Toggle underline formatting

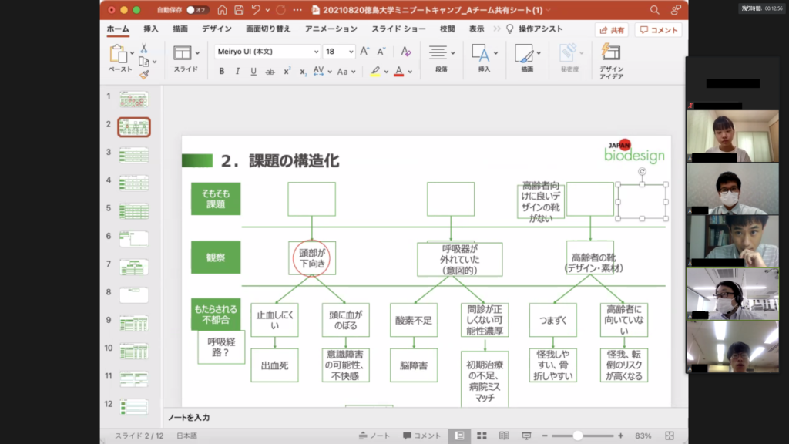(x=253, y=72)
